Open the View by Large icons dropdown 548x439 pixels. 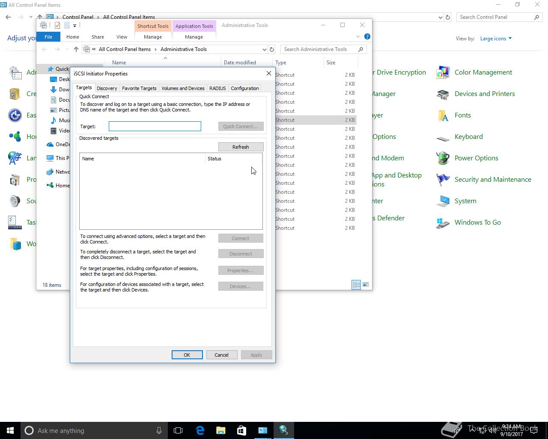(x=496, y=39)
